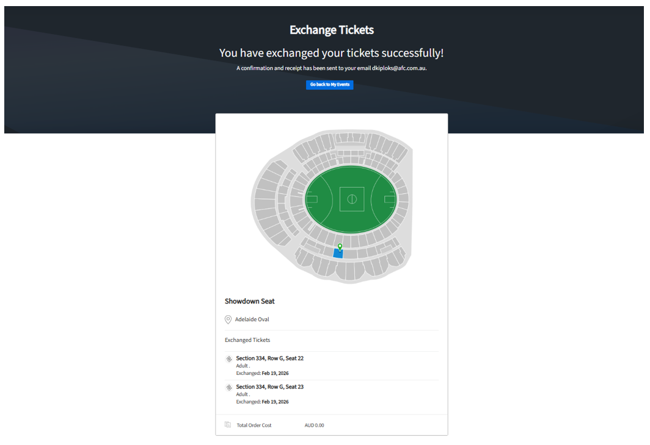650x445 pixels.
Task: Click the location pin icon beside Adelaide Oval
Action: [x=228, y=319]
